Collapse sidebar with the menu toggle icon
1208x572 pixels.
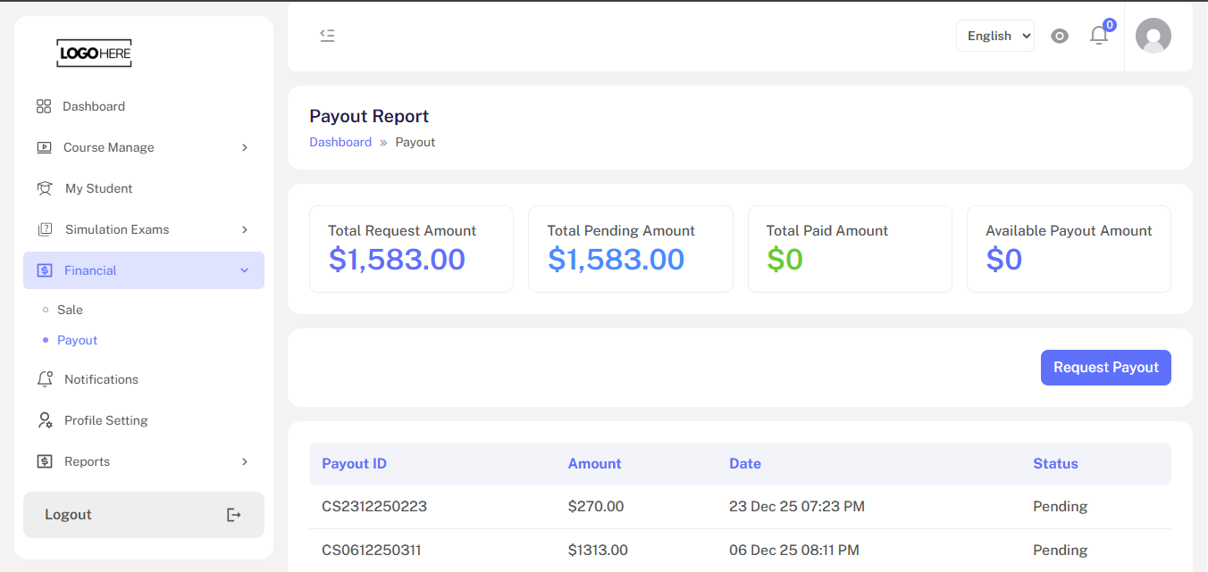tap(327, 36)
